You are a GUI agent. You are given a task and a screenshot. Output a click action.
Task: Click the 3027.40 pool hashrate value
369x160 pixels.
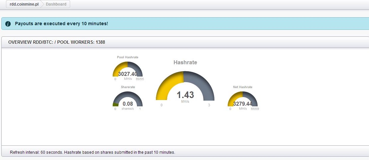(128, 74)
